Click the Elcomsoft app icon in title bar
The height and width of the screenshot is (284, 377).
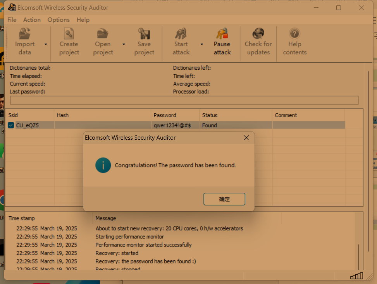pos(12,7)
